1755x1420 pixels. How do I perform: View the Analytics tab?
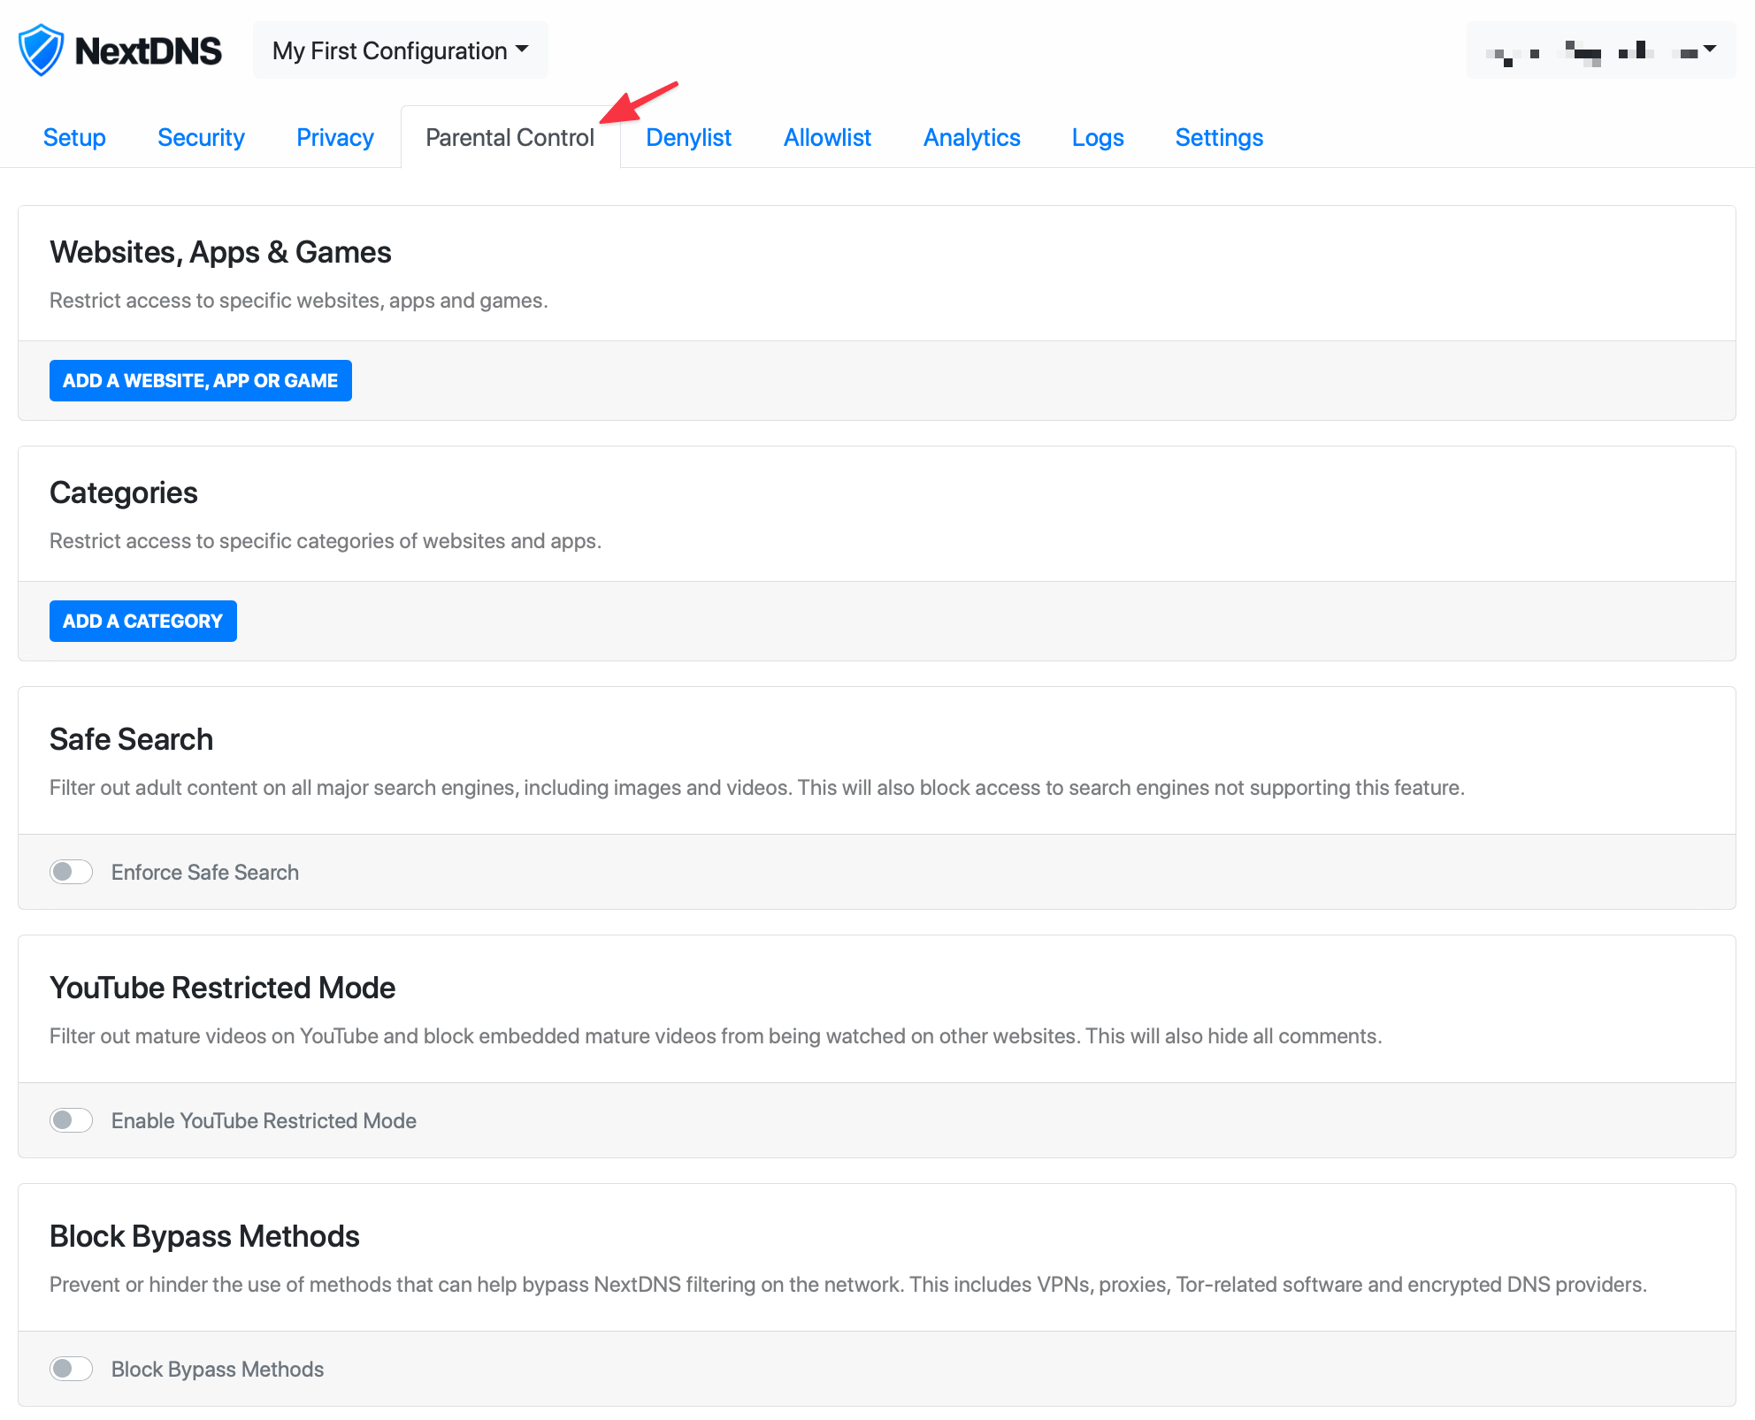click(971, 137)
